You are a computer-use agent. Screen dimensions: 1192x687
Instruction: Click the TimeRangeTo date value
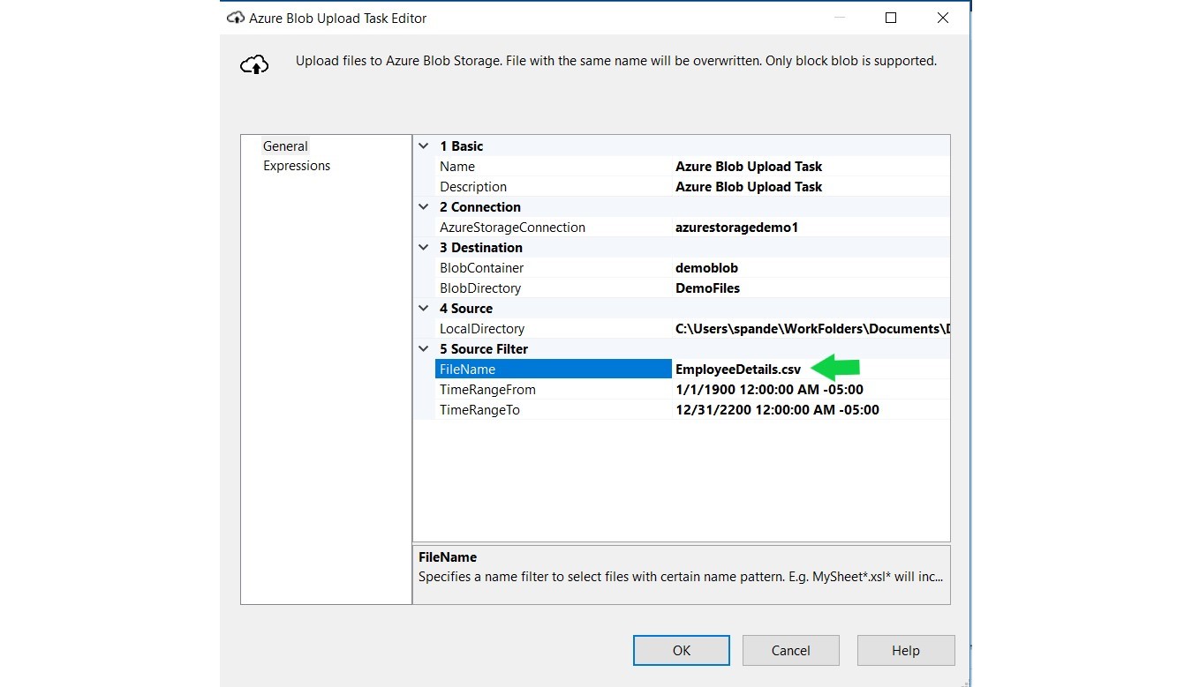click(x=777, y=410)
